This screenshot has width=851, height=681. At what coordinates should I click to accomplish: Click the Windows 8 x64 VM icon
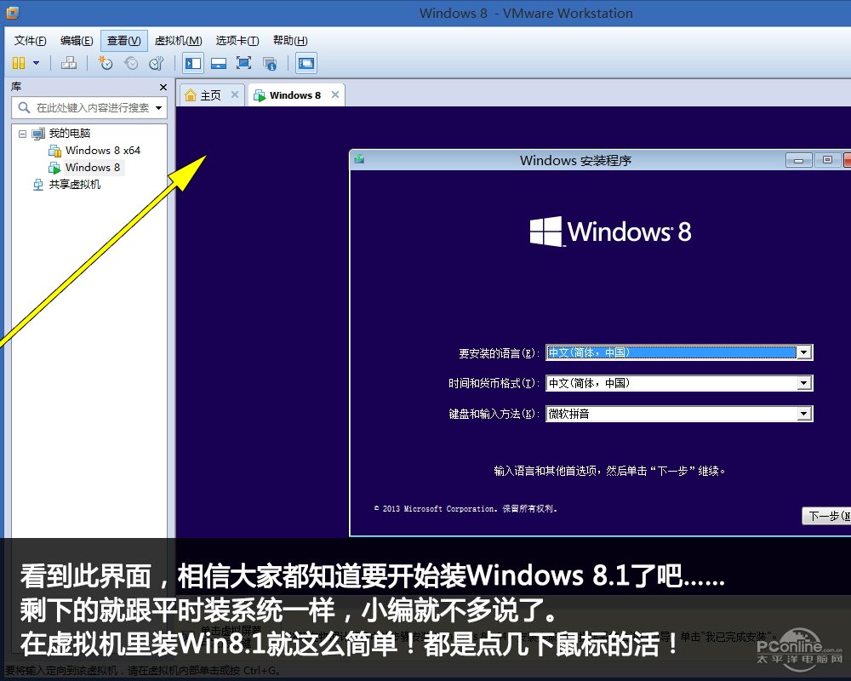[x=54, y=151]
